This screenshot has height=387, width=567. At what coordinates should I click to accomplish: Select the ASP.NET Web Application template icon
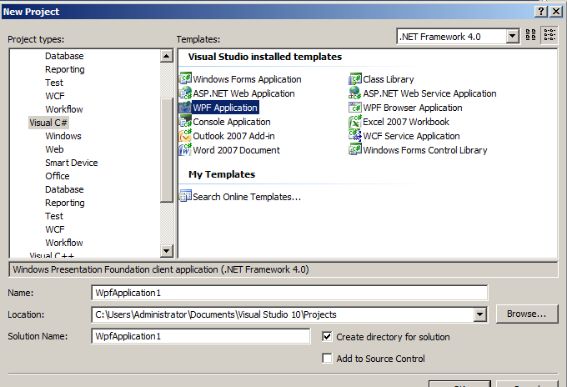tap(185, 93)
